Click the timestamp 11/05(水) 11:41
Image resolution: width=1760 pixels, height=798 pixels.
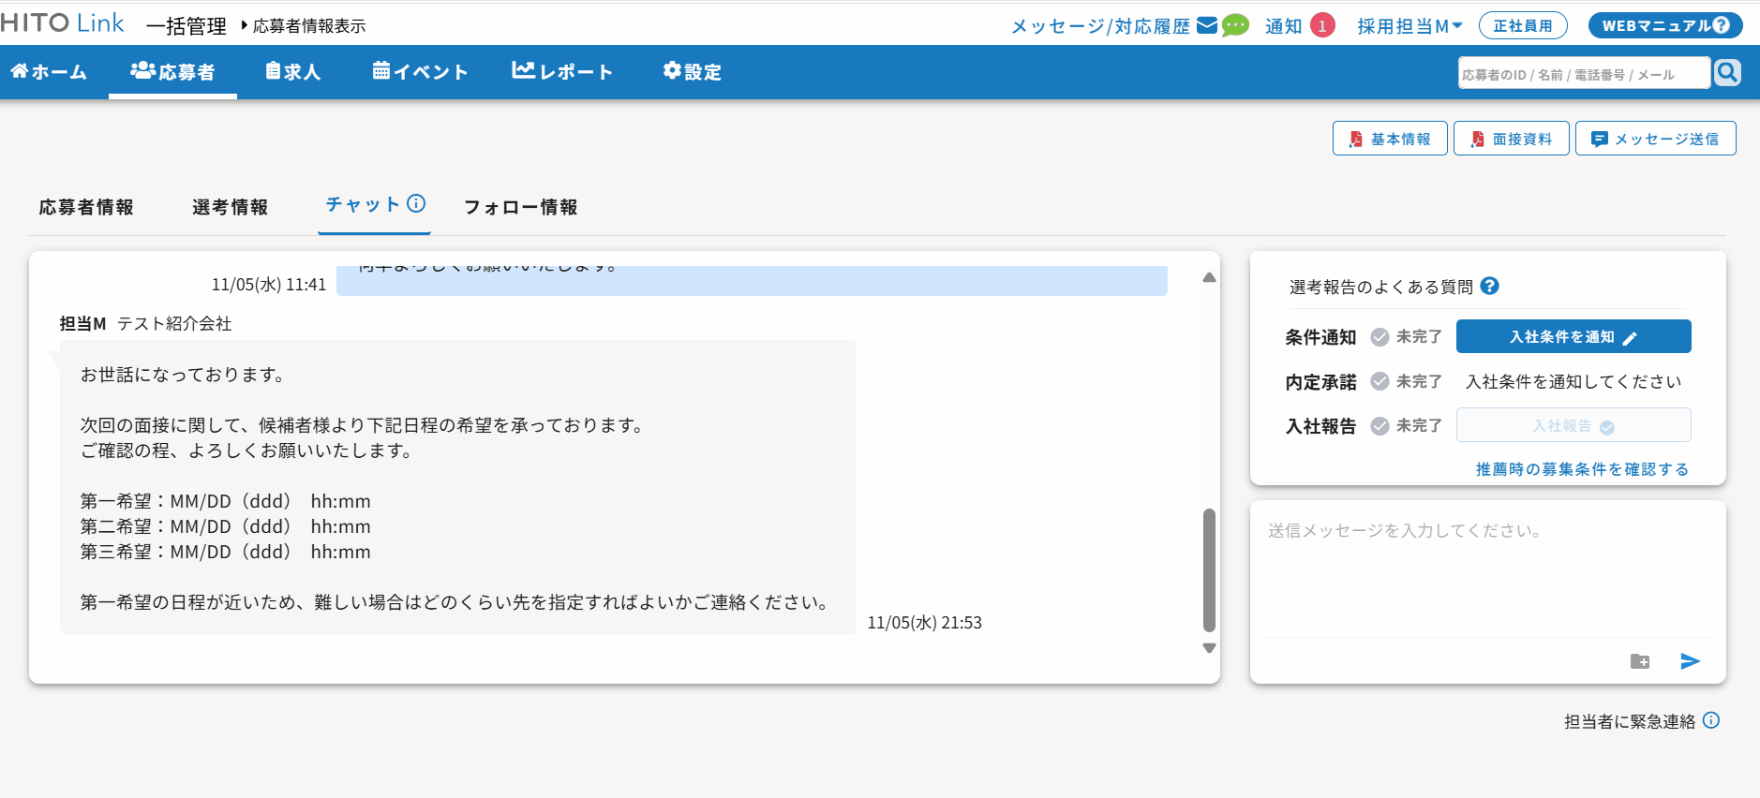pyautogui.click(x=269, y=285)
